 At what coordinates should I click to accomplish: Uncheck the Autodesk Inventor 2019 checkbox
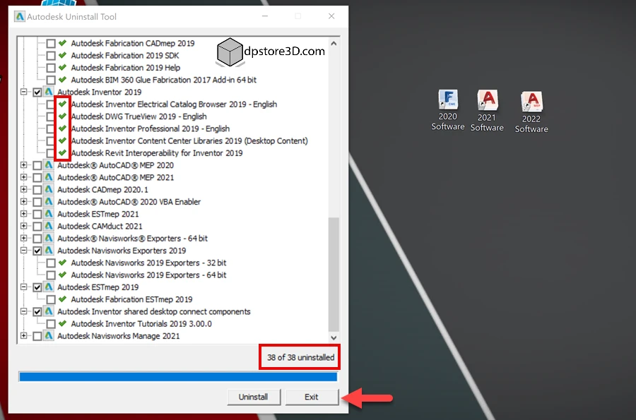click(x=37, y=92)
